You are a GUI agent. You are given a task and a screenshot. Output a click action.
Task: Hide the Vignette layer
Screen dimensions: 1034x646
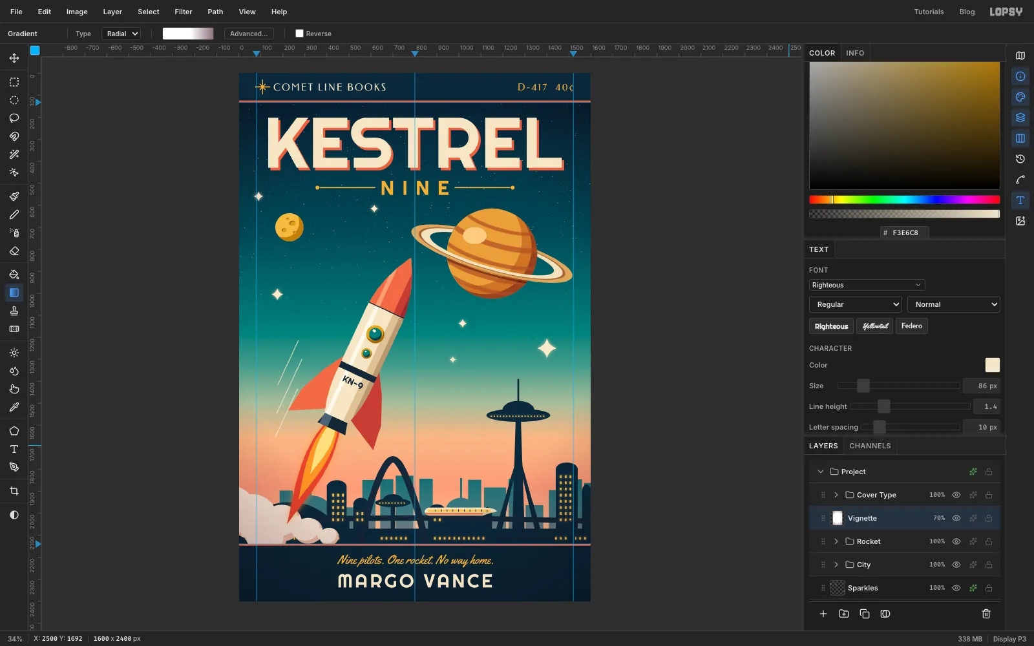[x=956, y=518]
